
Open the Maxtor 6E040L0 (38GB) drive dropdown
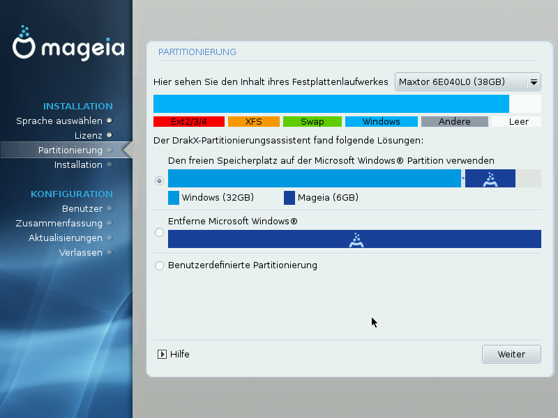tap(467, 82)
